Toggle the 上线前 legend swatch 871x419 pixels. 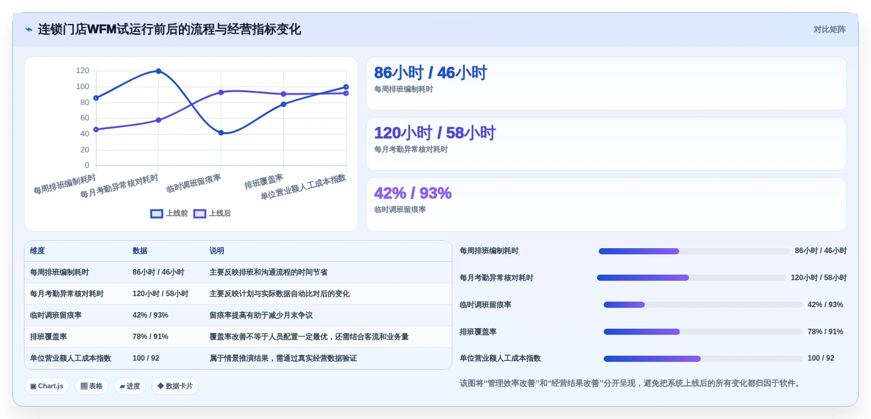pyautogui.click(x=157, y=214)
